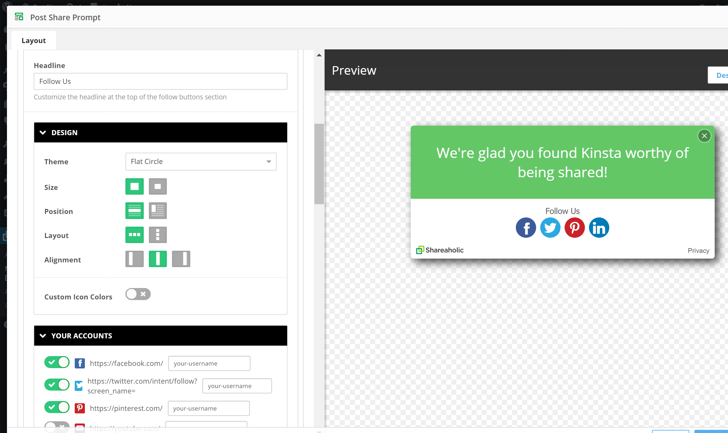Click the Pinterest social icon in preview
The image size is (728, 433).
pyautogui.click(x=574, y=227)
